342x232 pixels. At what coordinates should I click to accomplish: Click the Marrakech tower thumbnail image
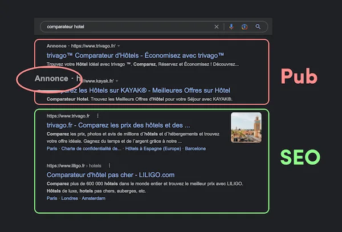coord(246,128)
